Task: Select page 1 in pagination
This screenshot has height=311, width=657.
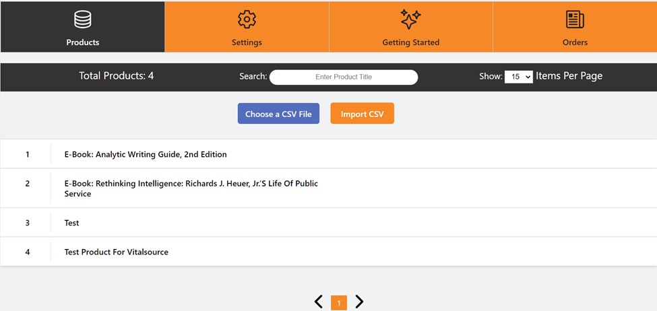Action: [x=339, y=303]
